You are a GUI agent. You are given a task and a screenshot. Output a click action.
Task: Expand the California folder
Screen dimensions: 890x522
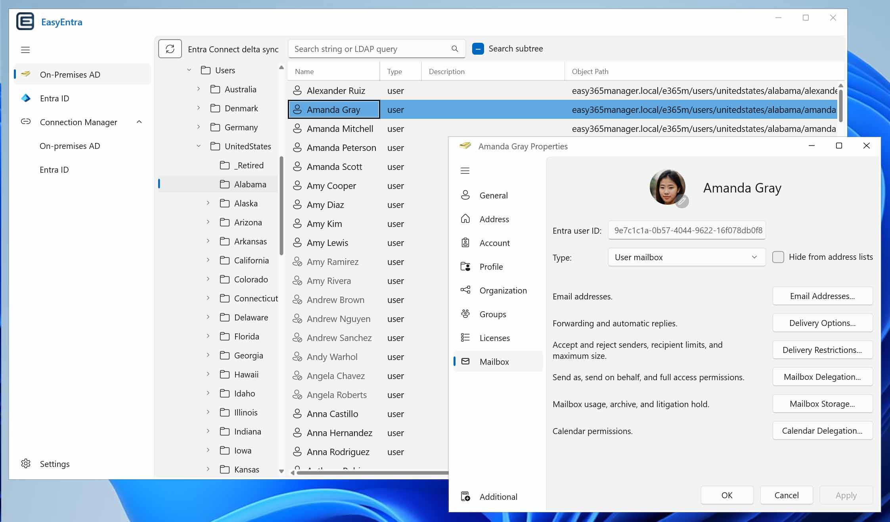(x=208, y=260)
